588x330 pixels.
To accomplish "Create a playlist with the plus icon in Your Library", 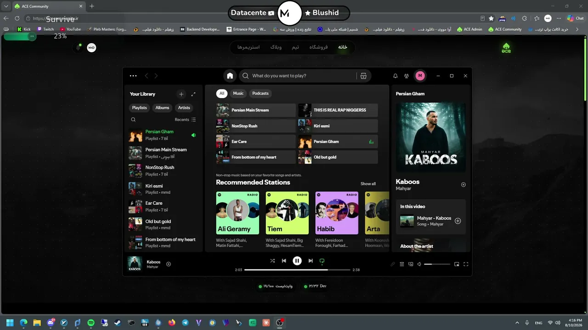I will (x=181, y=94).
